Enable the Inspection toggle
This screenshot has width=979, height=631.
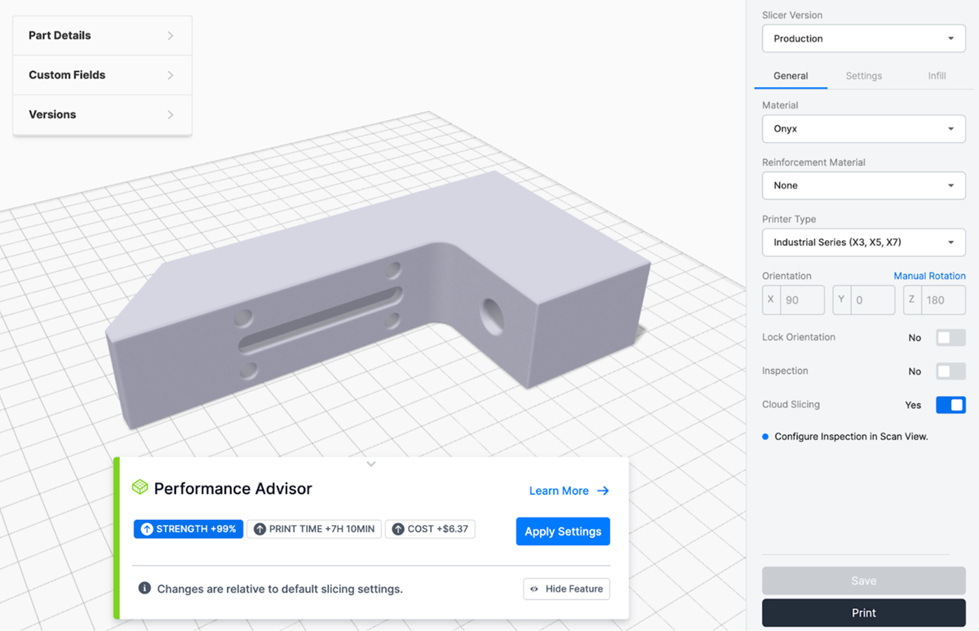tap(950, 371)
